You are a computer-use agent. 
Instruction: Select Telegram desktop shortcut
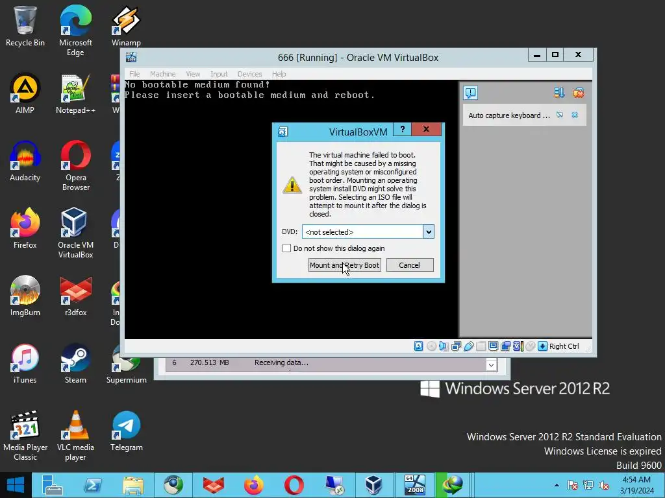pos(127,431)
